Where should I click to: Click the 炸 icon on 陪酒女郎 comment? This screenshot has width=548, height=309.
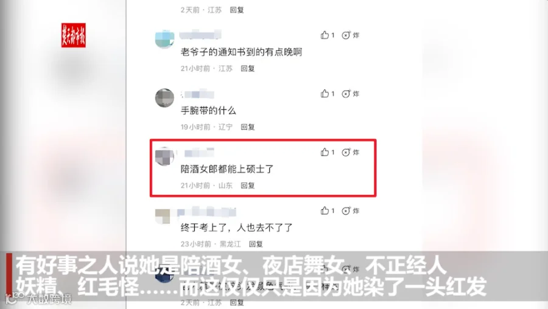coord(351,152)
